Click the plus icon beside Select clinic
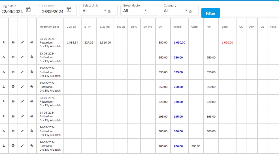279x154 pixels. [109, 12]
